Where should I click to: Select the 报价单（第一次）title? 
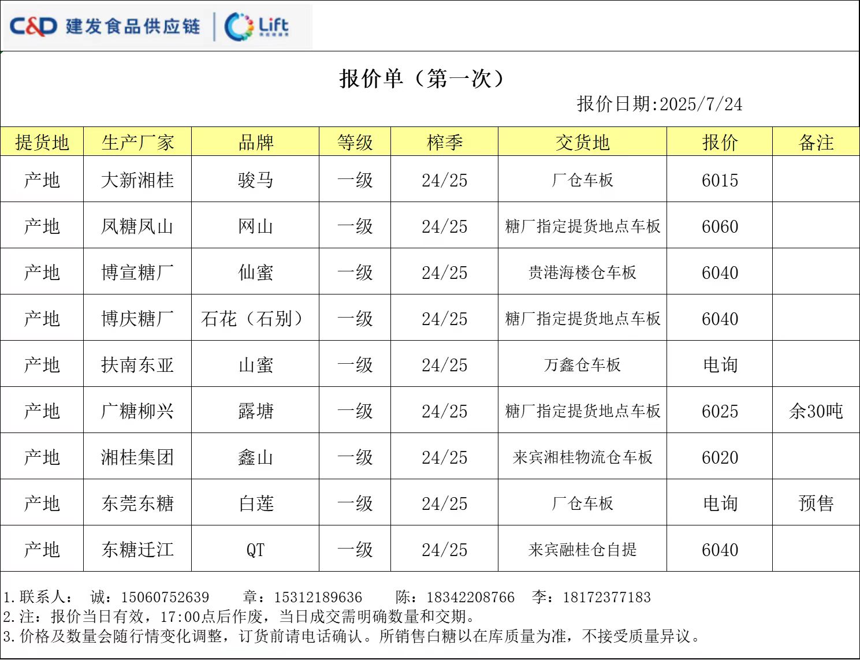point(422,79)
